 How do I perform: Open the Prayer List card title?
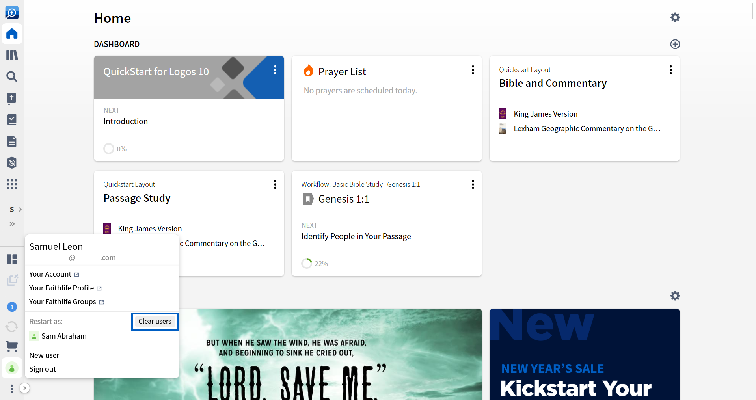[342, 72]
